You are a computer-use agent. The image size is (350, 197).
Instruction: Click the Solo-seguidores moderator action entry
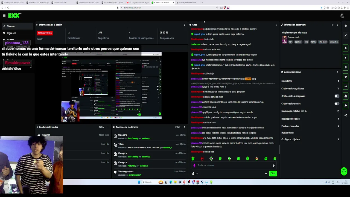pos(149,173)
